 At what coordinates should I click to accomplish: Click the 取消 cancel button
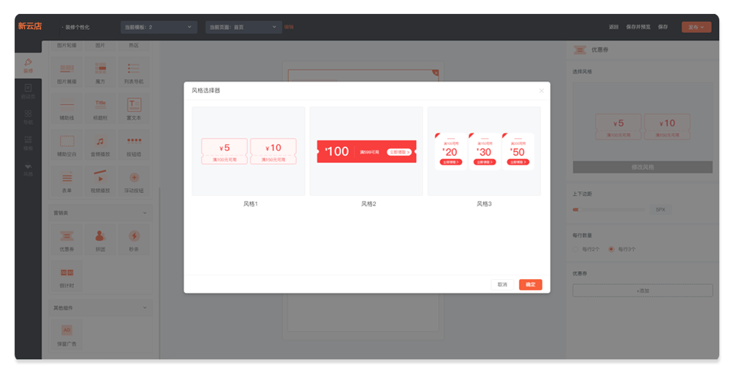502,284
